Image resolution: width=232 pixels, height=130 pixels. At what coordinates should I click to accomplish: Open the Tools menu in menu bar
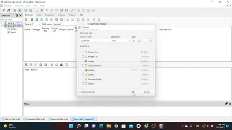pyautogui.click(x=35, y=6)
